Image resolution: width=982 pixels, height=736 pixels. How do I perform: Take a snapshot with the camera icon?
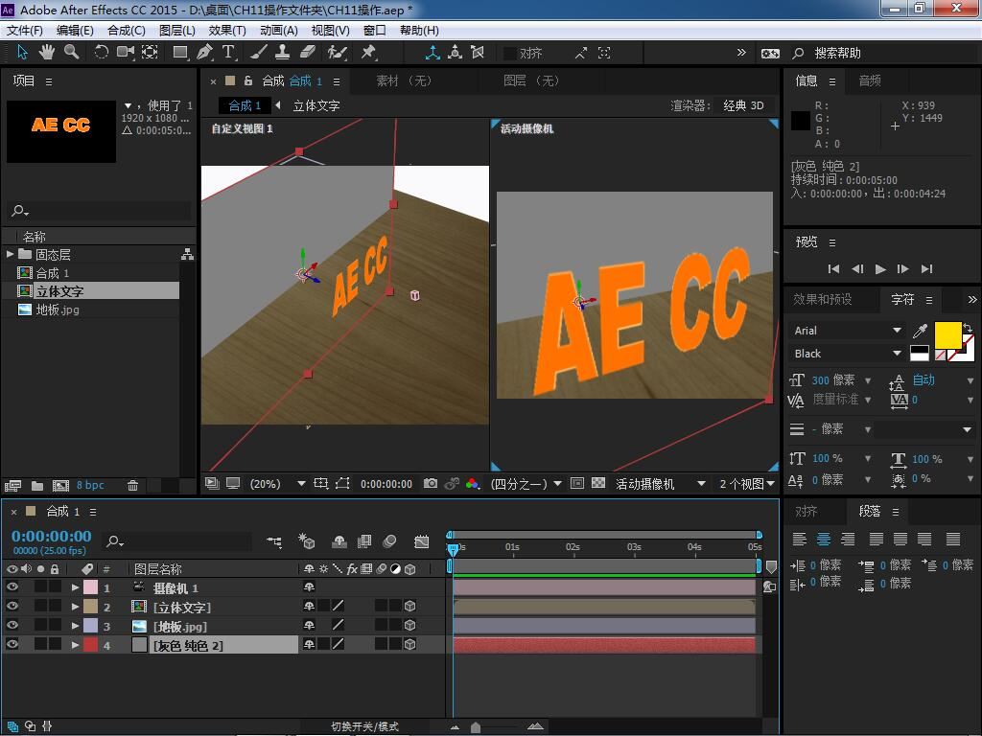click(x=431, y=484)
